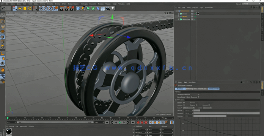Toggle the green check on last object row
Image resolution: width=264 pixels, height=136 pixels.
pyautogui.click(x=195, y=19)
